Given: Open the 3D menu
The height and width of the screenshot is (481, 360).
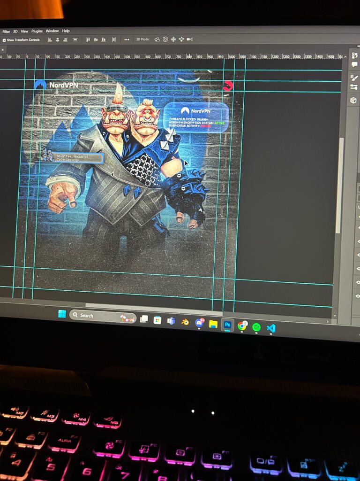Looking at the screenshot, I should [x=15, y=31].
